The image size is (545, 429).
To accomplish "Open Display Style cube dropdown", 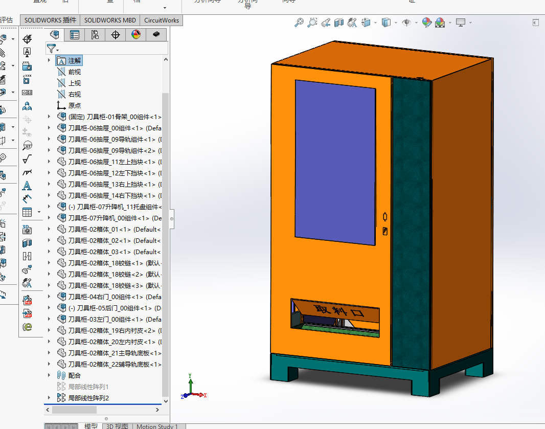I will point(386,22).
